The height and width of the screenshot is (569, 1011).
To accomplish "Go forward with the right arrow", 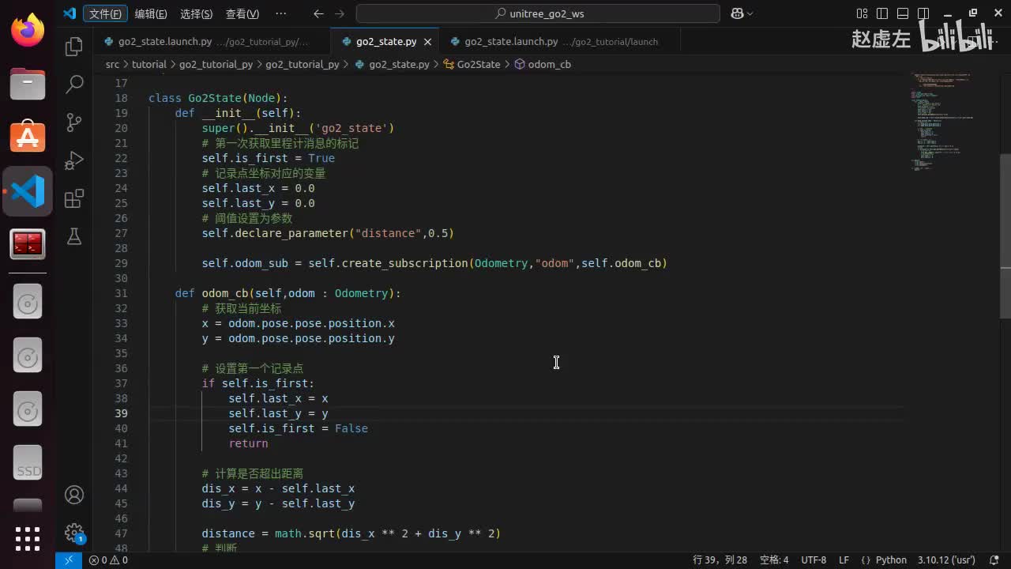I will tap(340, 13).
